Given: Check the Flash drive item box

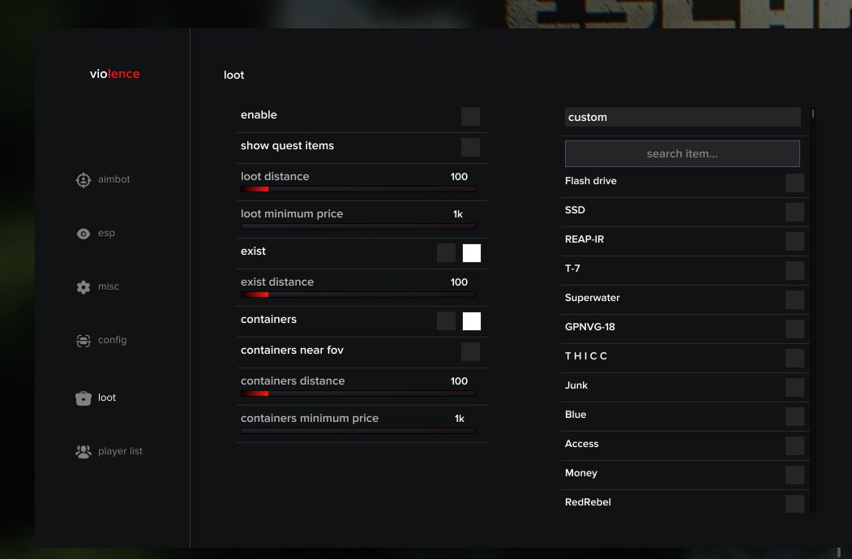Looking at the screenshot, I should pyautogui.click(x=794, y=183).
